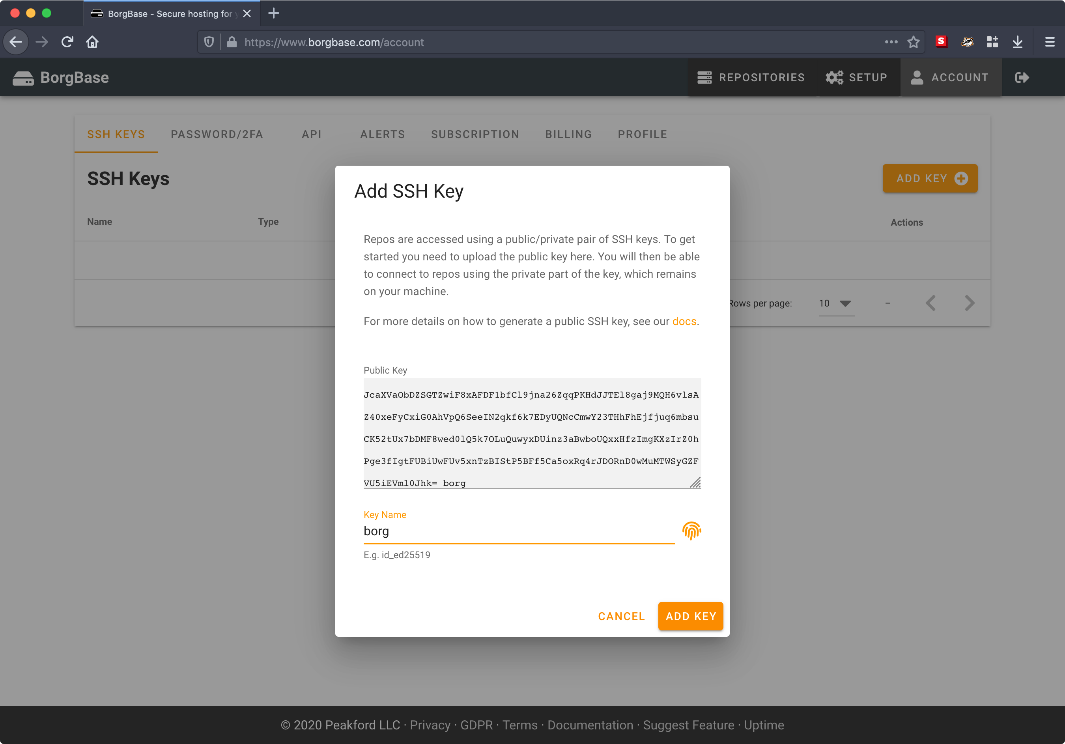Click the Actions column header
The width and height of the screenshot is (1065, 744).
(907, 222)
